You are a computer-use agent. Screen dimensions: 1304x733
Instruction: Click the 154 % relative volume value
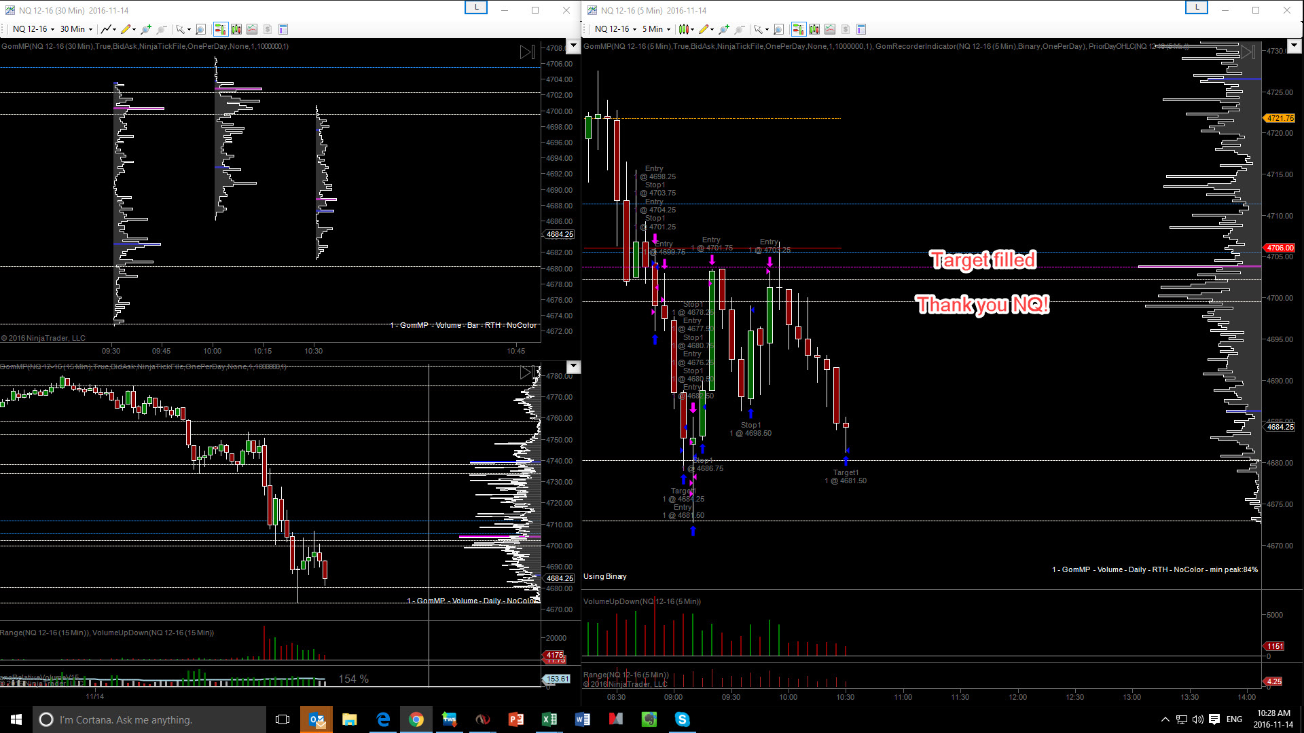click(354, 679)
